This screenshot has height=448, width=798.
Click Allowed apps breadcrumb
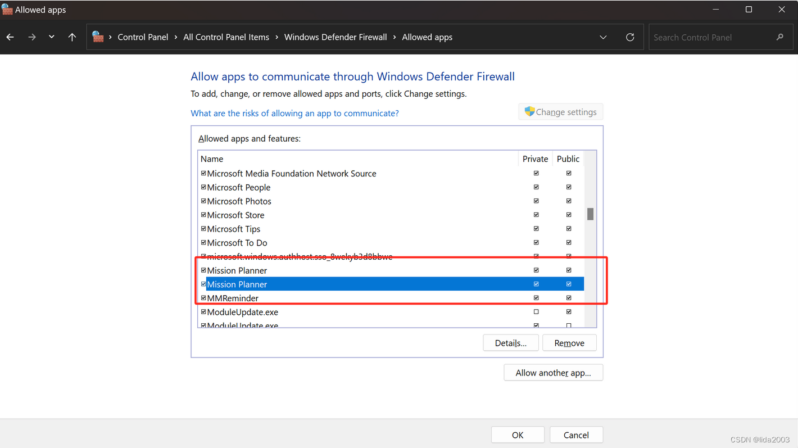coord(427,37)
